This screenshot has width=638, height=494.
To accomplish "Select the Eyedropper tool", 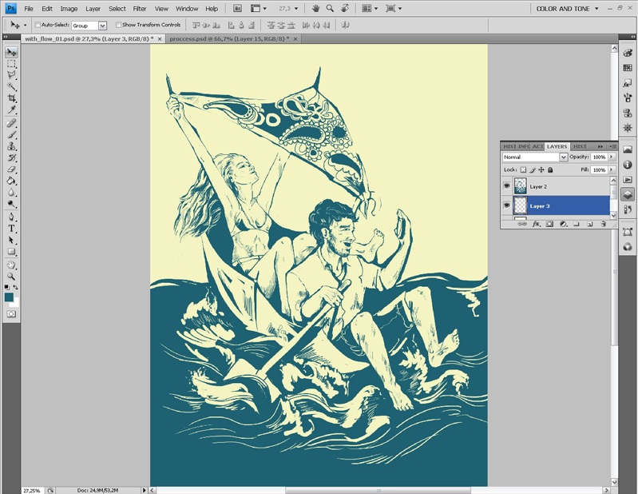I will point(11,110).
